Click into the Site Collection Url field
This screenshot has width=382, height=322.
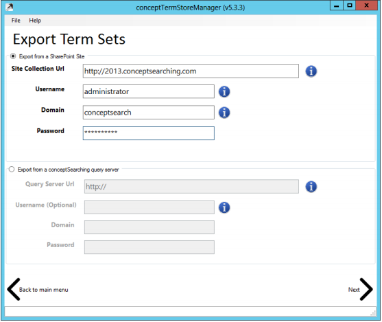pyautogui.click(x=191, y=71)
